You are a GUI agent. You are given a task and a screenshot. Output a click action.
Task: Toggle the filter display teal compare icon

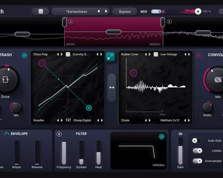pyautogui.click(x=161, y=137)
